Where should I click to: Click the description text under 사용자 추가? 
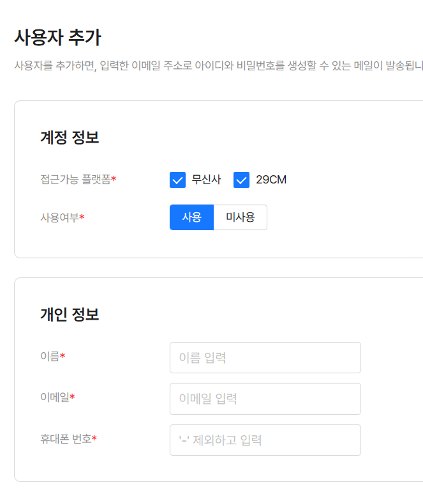(x=217, y=66)
